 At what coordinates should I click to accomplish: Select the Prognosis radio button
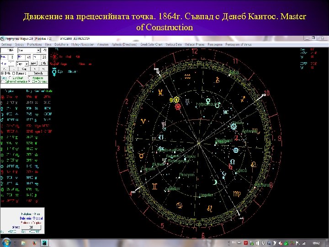[x=29, y=78]
